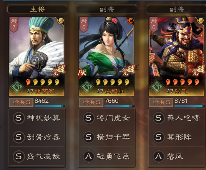
Task: Click the troop bar beside 7660
Action: pos(120,106)
